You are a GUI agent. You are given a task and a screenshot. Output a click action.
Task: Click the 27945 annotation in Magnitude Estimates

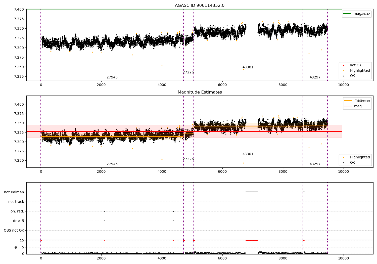pos(112,164)
